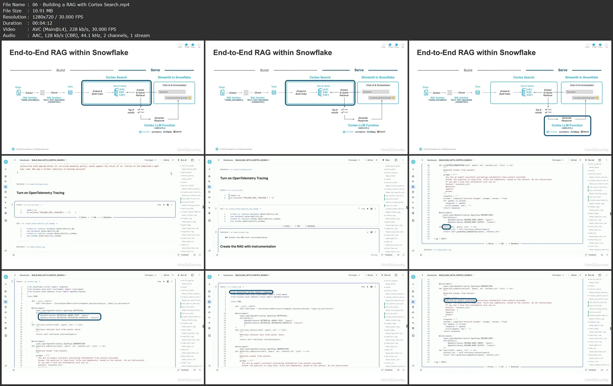The height and width of the screenshot is (386, 613).
Task: Click the checkmark on the head_create_rag markdown cell
Action: point(367,232)
